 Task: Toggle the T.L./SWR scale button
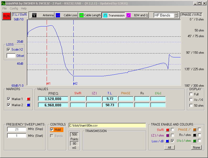[20, 15]
